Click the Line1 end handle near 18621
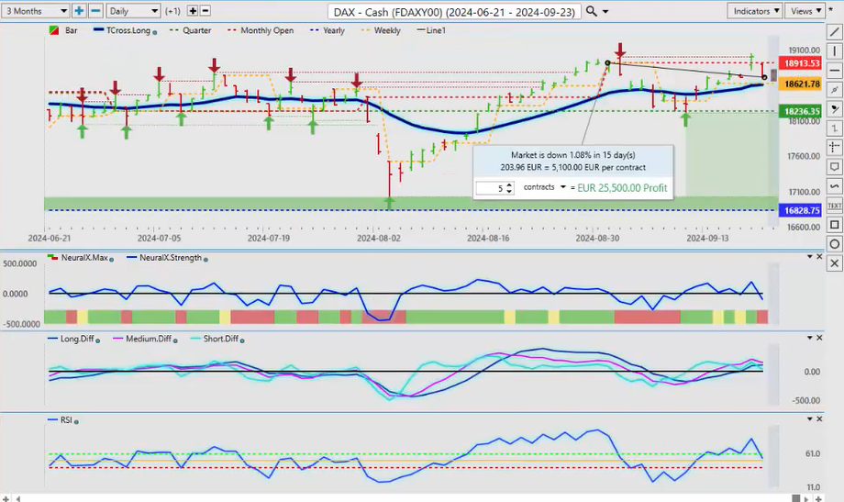Viewport: 844px width, 502px height. [x=764, y=77]
